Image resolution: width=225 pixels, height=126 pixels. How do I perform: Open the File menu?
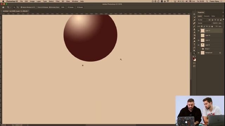point(21,1)
